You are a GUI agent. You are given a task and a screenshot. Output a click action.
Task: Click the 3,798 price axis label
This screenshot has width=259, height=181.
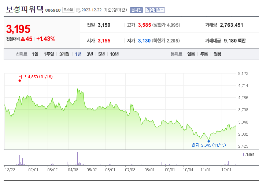[243, 110]
